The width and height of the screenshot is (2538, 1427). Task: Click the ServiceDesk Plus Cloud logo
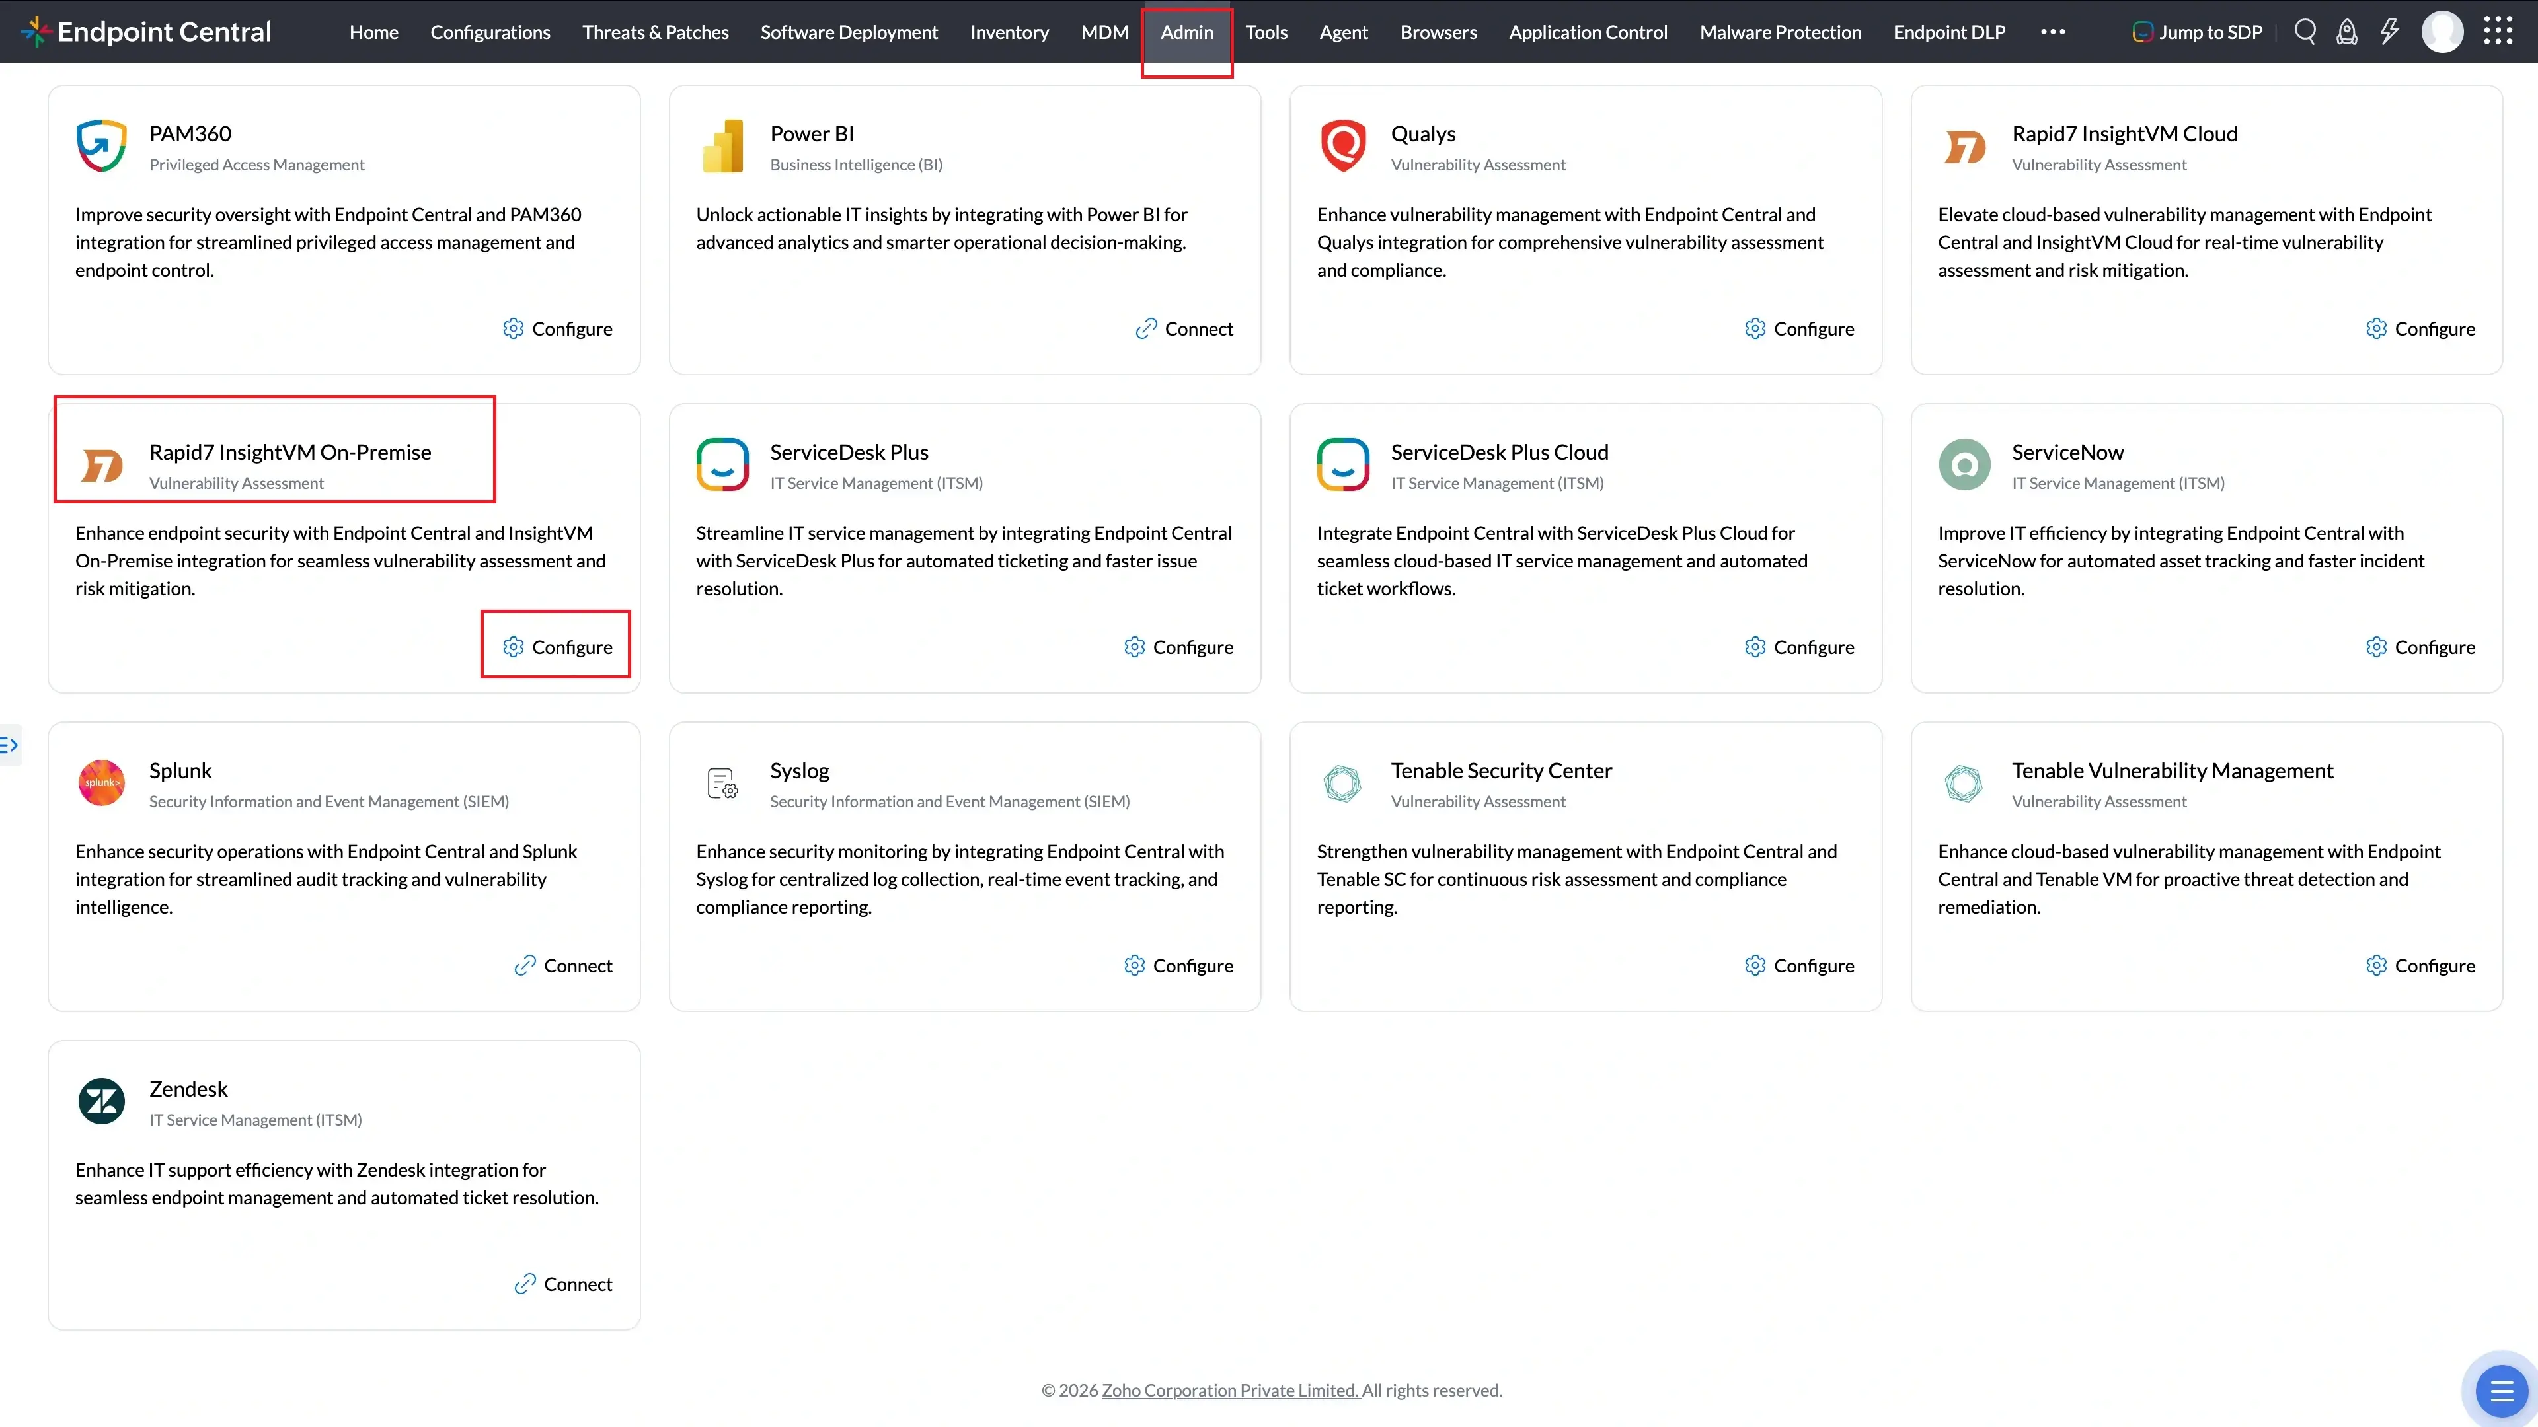(1343, 464)
